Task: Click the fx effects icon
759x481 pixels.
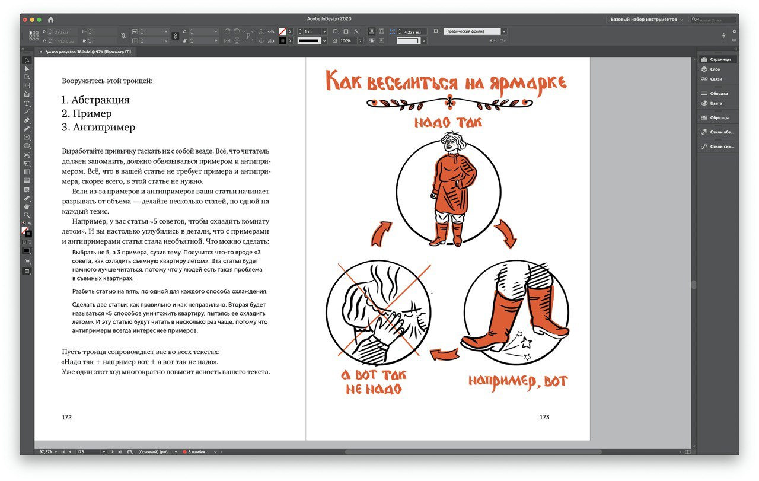Action: coord(356,31)
